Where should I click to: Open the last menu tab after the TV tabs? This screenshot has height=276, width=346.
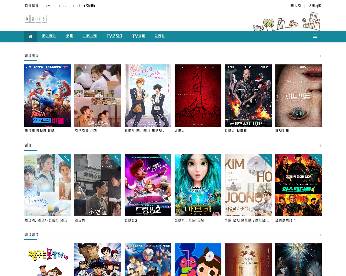point(160,36)
